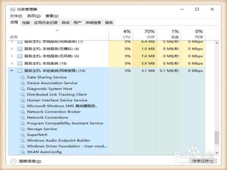Click the scrollbar down arrow
The width and height of the screenshot is (227, 170).
pyautogui.click(x=217, y=153)
